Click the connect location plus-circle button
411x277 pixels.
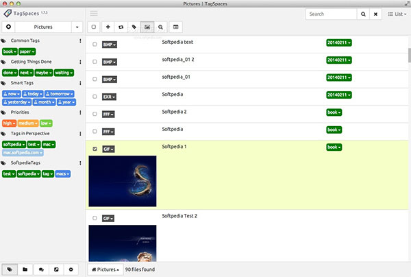click(x=8, y=27)
